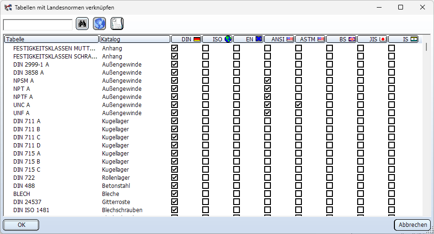Enable BS for DIN 715 B
434x234 pixels.
pos(330,161)
